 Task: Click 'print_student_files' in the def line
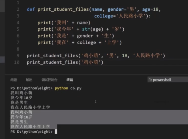click(63, 9)
